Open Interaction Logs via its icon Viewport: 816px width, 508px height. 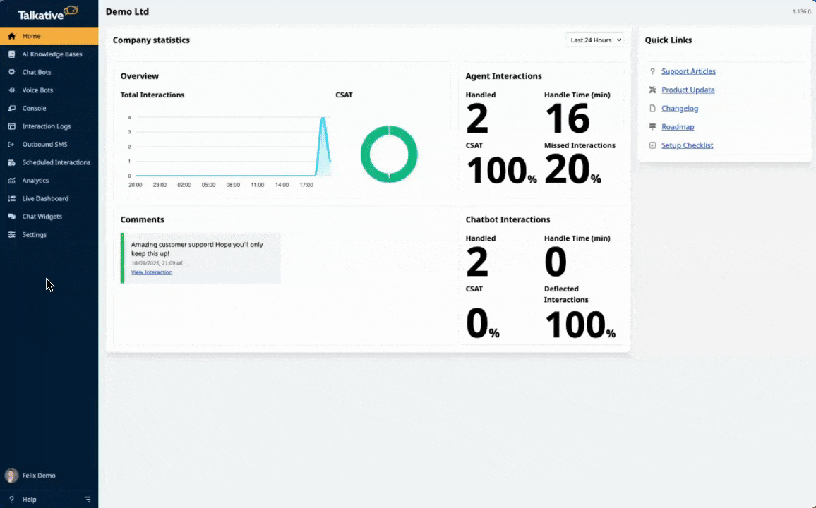(11, 126)
